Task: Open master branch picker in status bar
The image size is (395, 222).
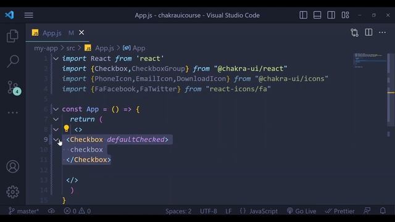Action: 23,211
